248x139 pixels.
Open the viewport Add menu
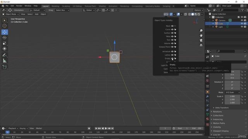pyautogui.click(x=36, y=14)
